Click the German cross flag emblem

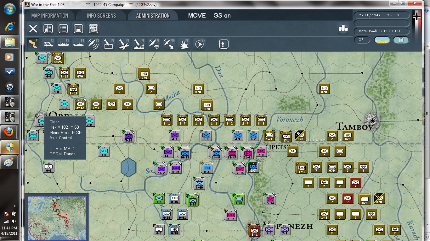pyautogui.click(x=416, y=16)
